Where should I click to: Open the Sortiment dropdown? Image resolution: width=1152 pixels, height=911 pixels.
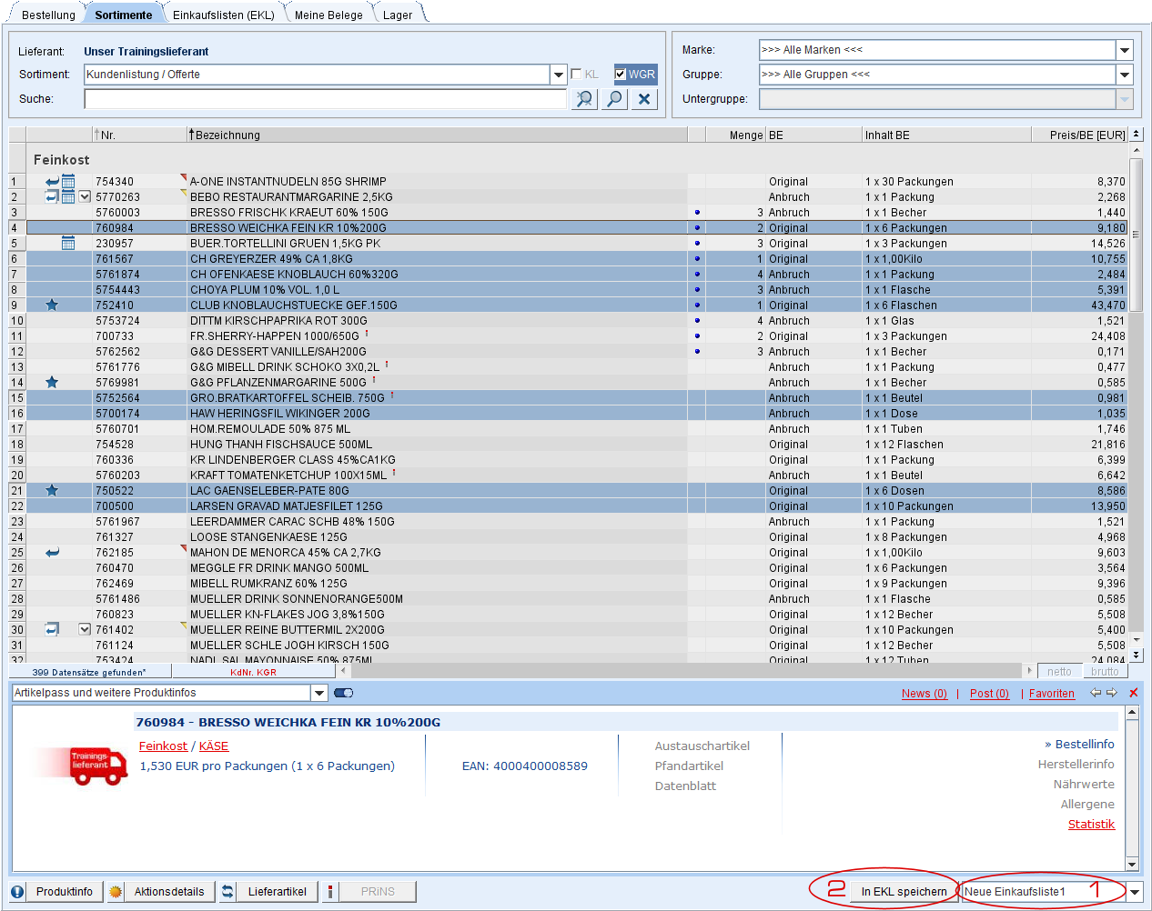[558, 75]
